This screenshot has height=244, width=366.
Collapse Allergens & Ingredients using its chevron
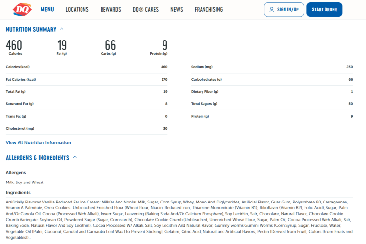click(x=75, y=157)
